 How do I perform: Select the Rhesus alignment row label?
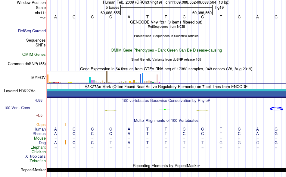point(39,134)
